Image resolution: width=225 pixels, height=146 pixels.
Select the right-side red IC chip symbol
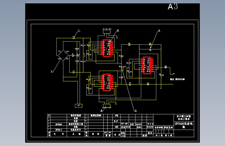147,65
